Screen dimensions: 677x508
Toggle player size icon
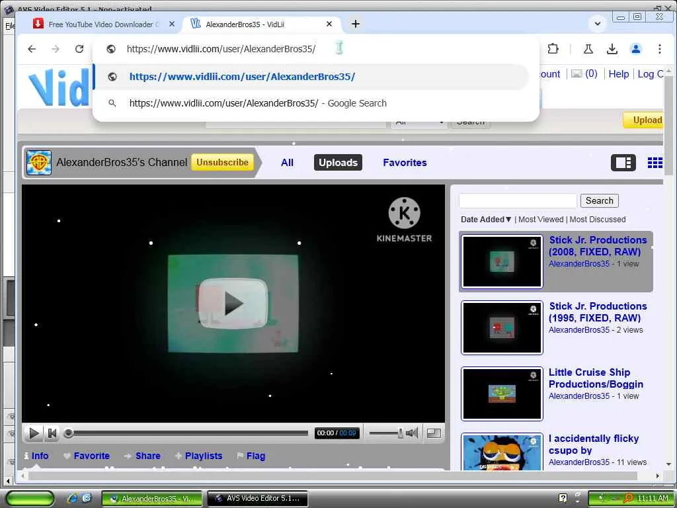point(434,433)
